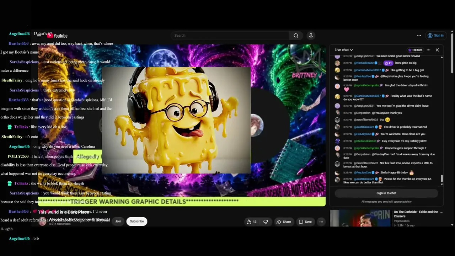
Task: Close the Live chat panel
Action: coord(437,50)
